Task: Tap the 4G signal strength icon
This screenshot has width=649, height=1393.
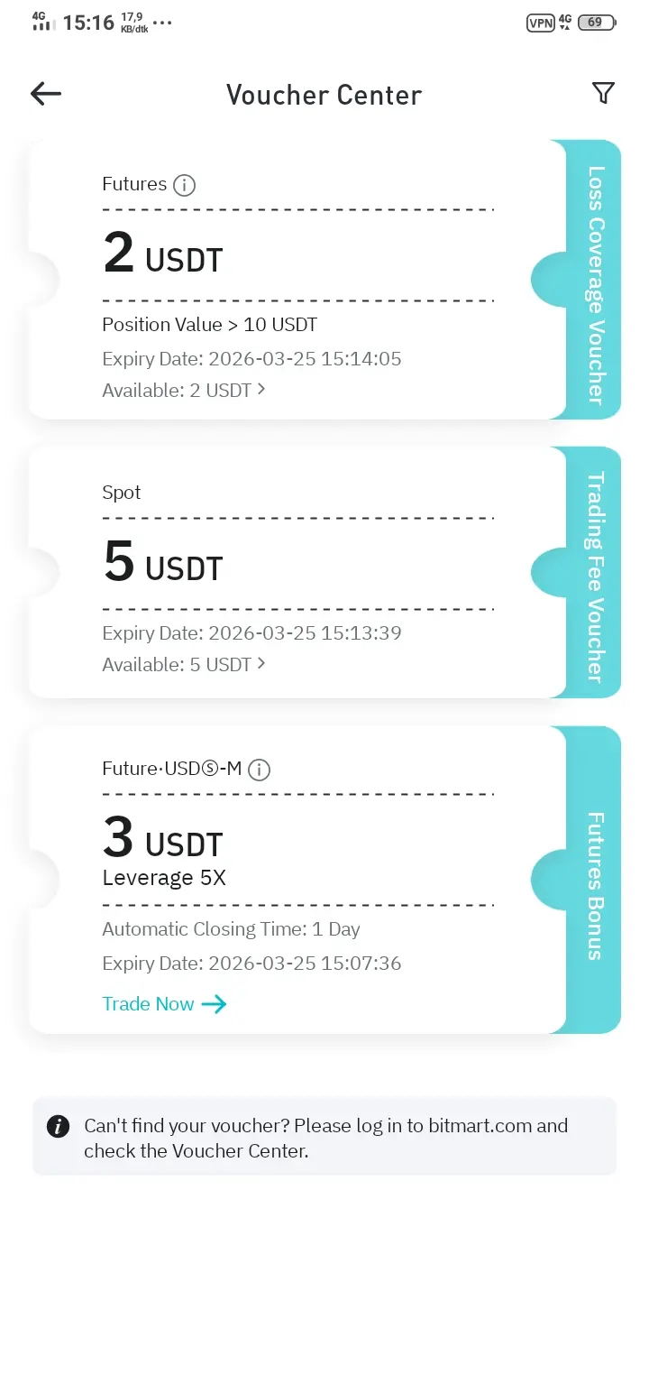Action: (x=41, y=22)
